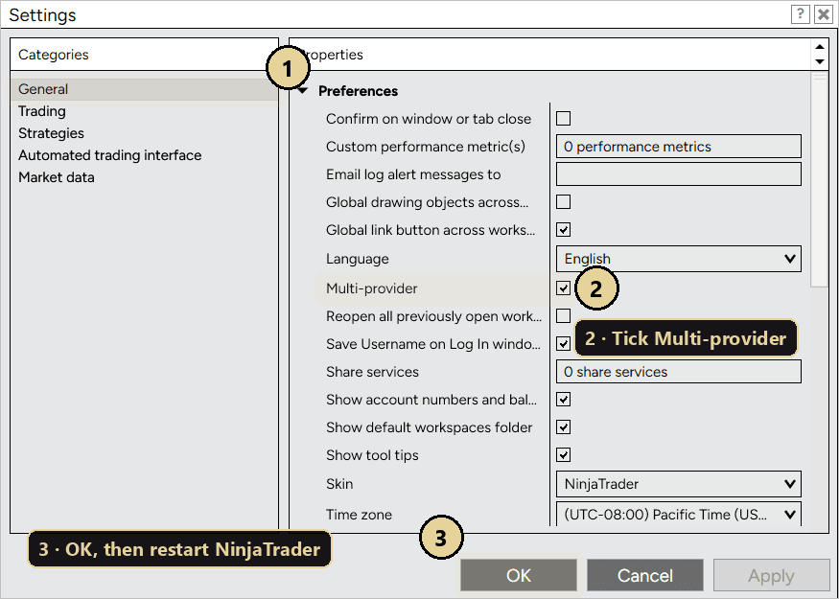839x599 pixels.
Task: Toggle Show tool tips checkbox
Action: point(563,455)
